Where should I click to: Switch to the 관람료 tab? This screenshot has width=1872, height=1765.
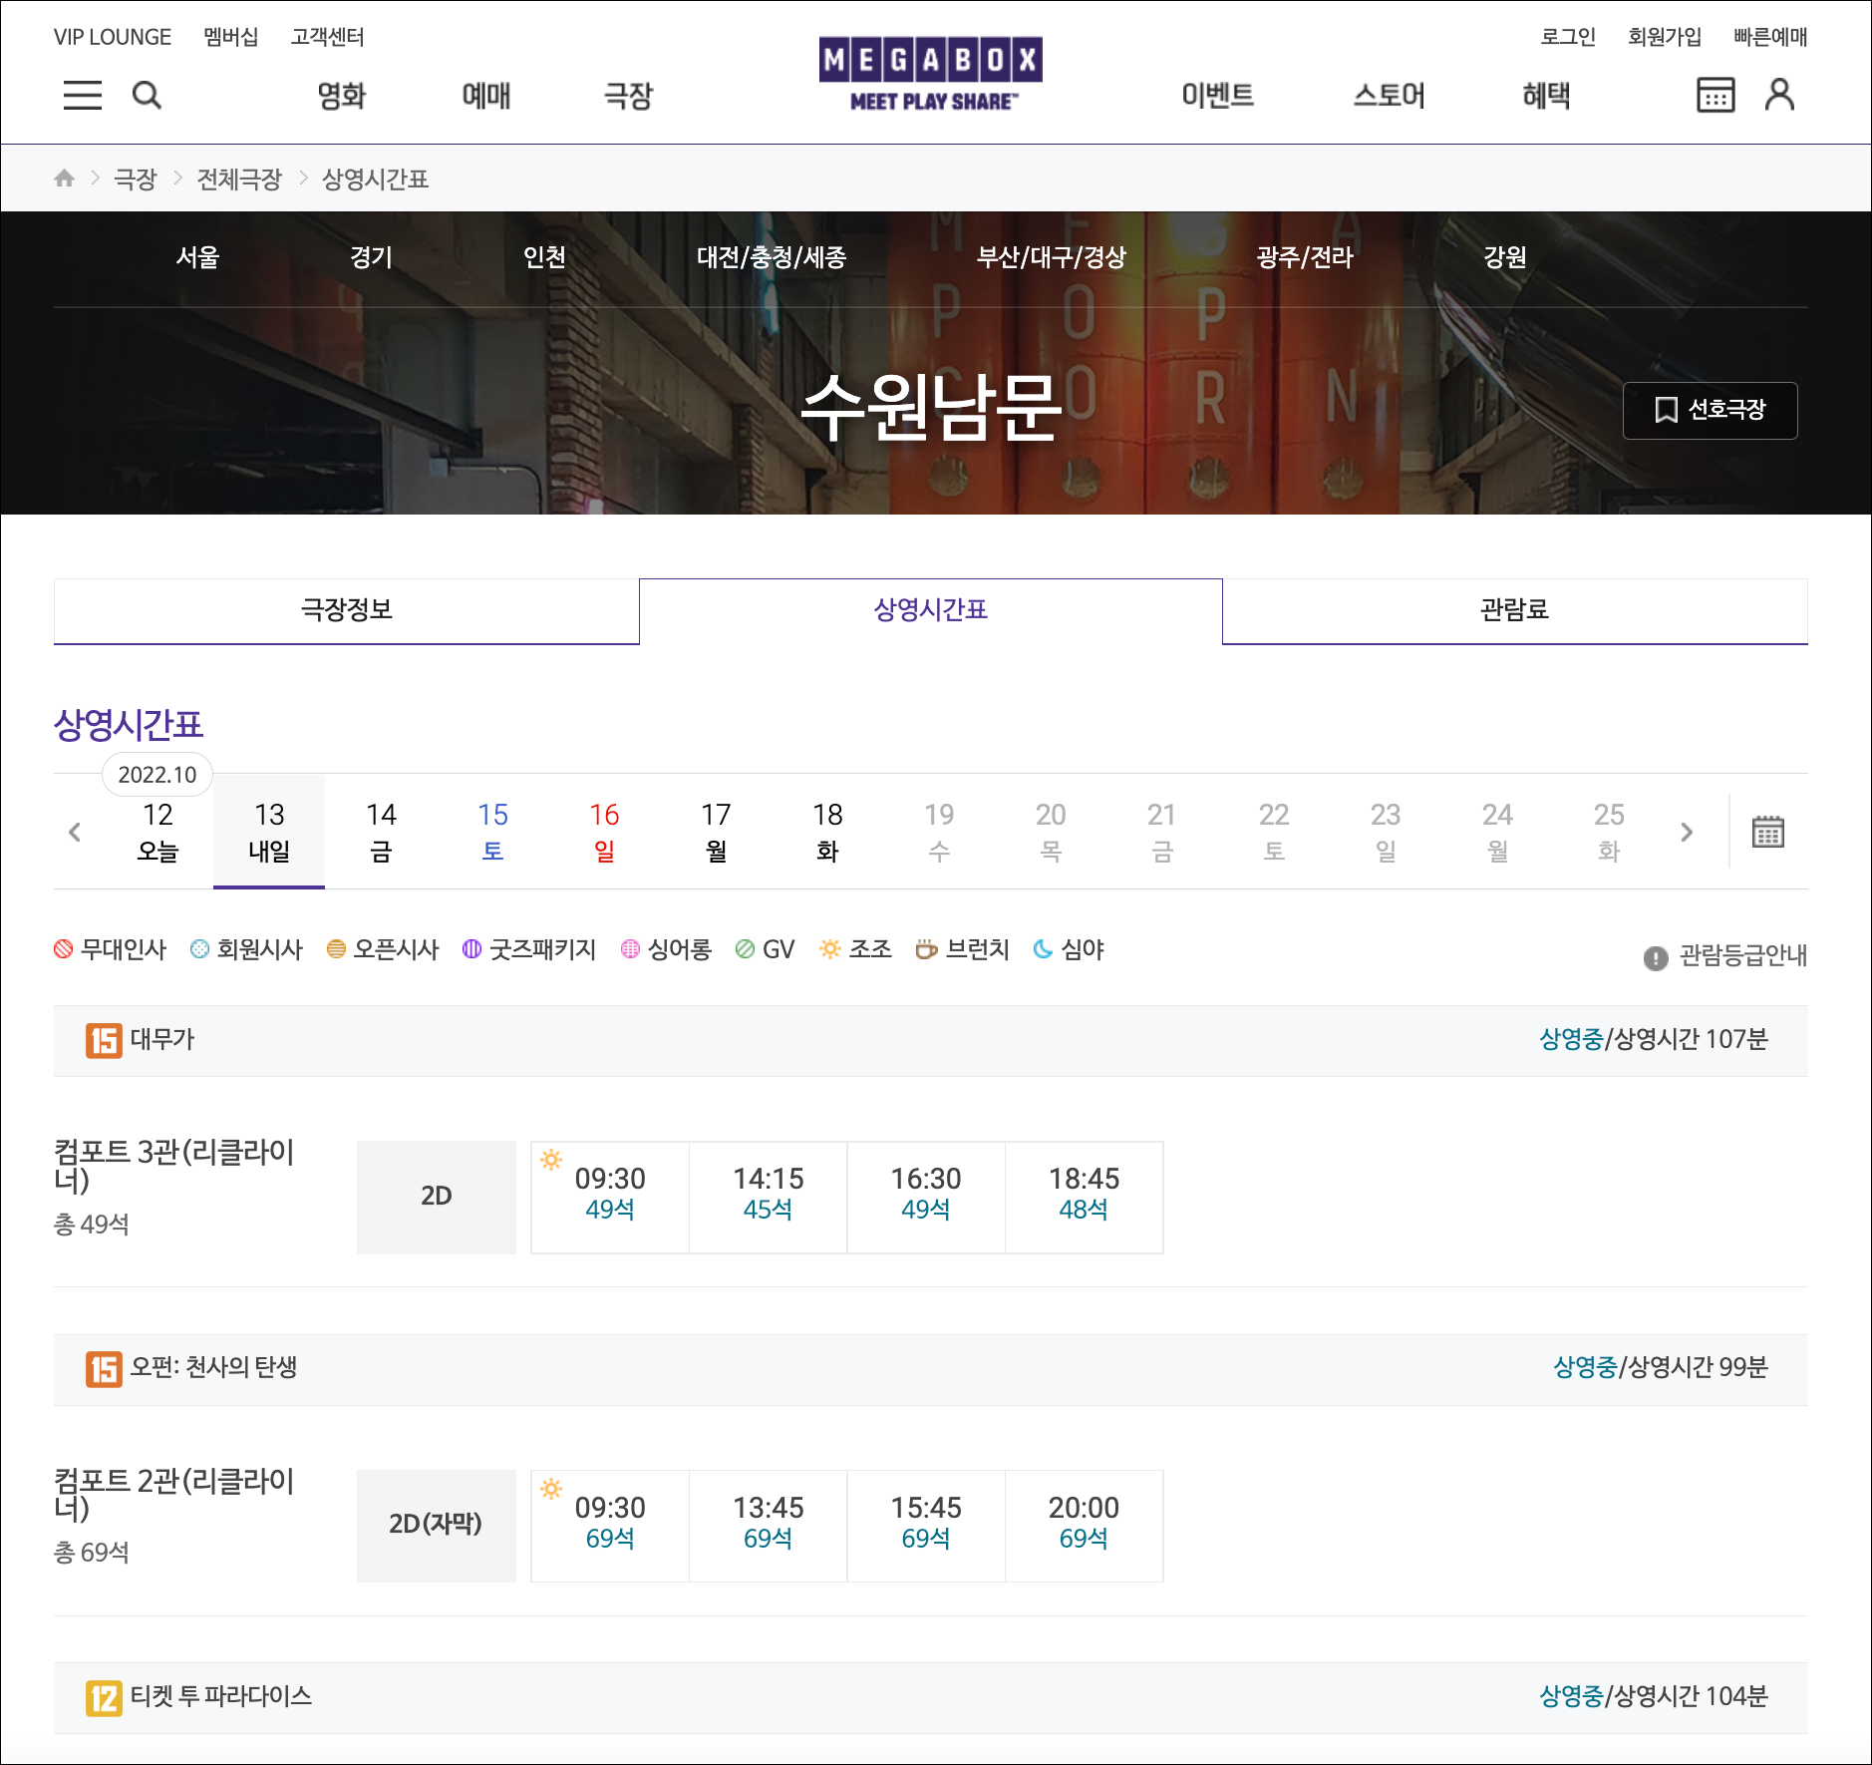point(1514,610)
